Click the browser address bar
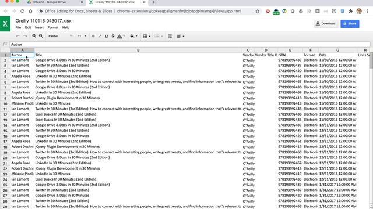Screen dimensions: 373x209 pyautogui.click(x=143, y=11)
